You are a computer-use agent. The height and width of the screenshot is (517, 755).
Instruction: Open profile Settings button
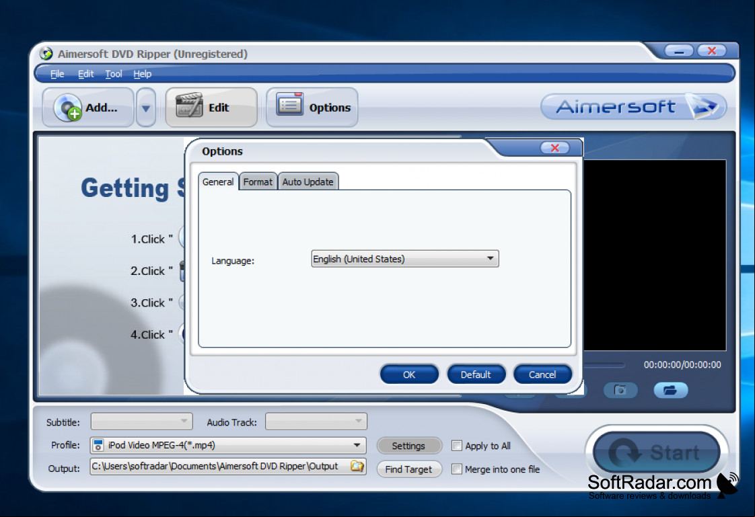pyautogui.click(x=409, y=446)
